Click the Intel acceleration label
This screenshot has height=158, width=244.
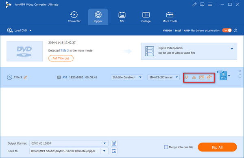click(x=178, y=30)
